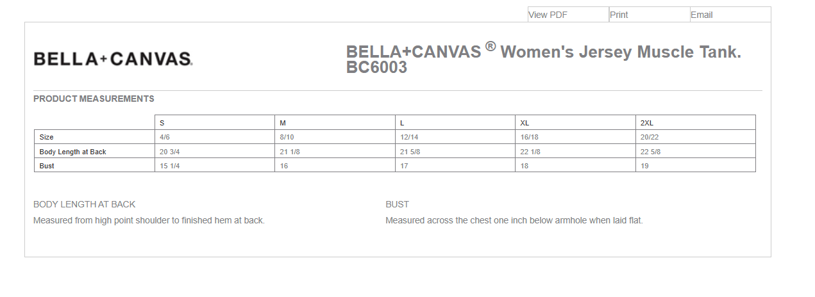Image resolution: width=815 pixels, height=297 pixels.
Task: Click the S column header
Action: coord(215,122)
